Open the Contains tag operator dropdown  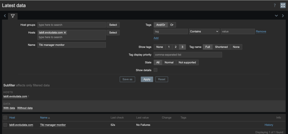pyautogui.click(x=204, y=31)
